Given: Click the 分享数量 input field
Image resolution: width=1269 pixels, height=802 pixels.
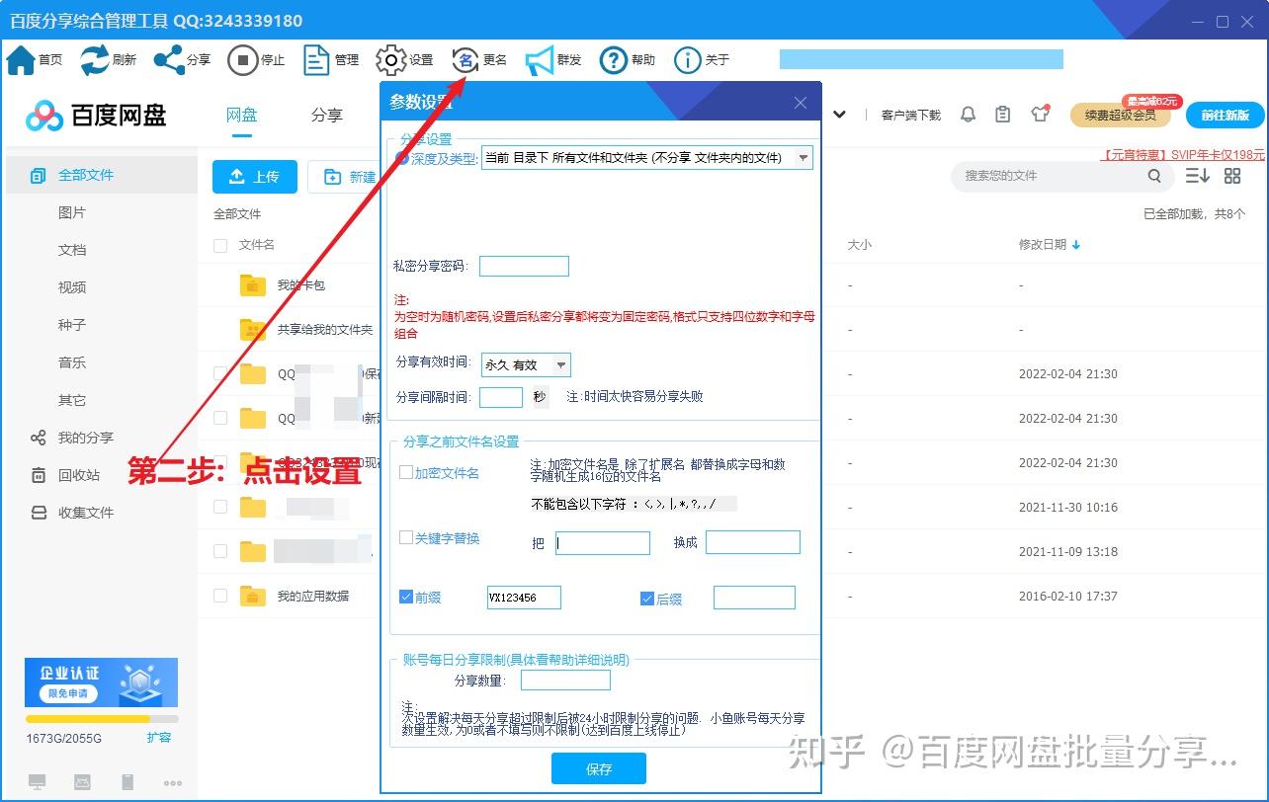Looking at the screenshot, I should (x=565, y=681).
